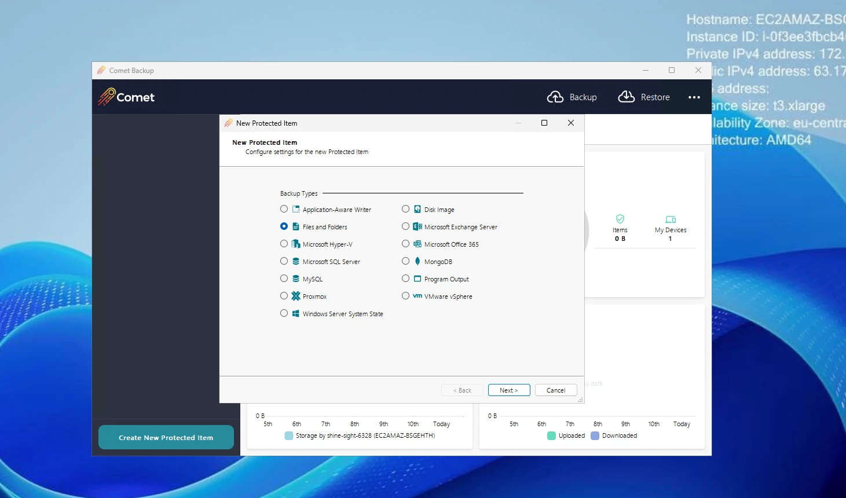Select the Proxmox radio button
Viewport: 846px width, 498px height.
pyautogui.click(x=284, y=296)
